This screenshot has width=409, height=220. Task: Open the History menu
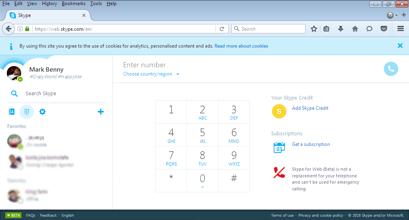49,4
